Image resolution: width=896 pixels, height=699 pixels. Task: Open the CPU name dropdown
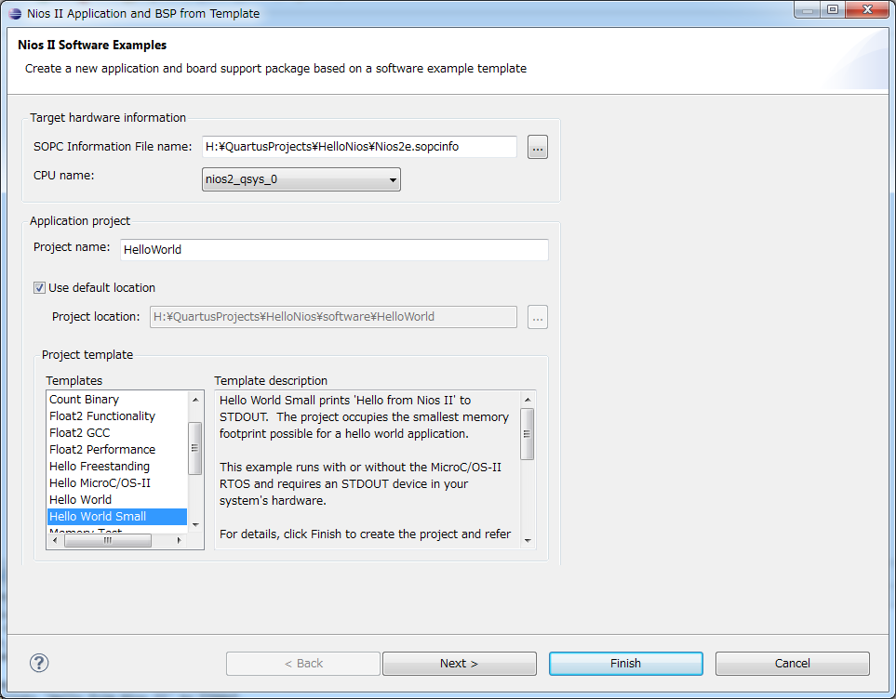(x=301, y=179)
